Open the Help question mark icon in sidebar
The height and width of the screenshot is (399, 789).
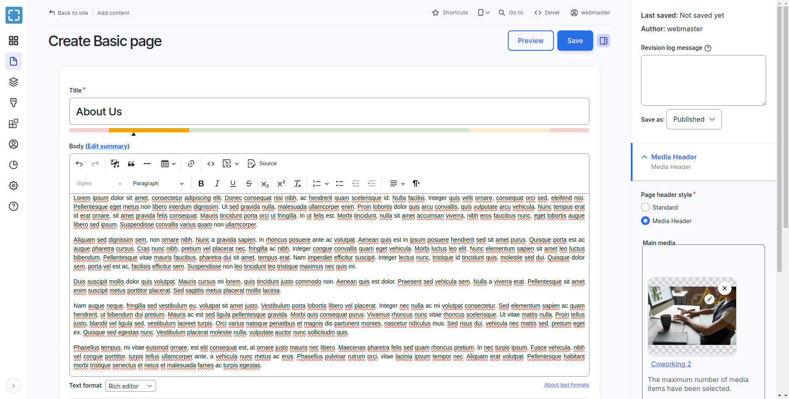[14, 206]
